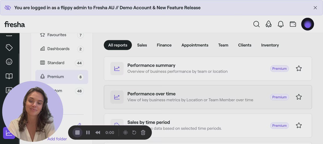Favourite the Performance summary report star
323x144 pixels.
(x=299, y=68)
